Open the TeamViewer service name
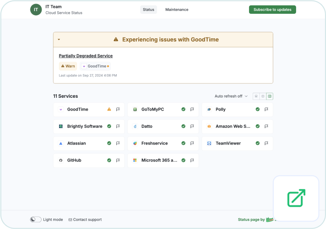Image resolution: width=326 pixels, height=229 pixels. tap(228, 143)
